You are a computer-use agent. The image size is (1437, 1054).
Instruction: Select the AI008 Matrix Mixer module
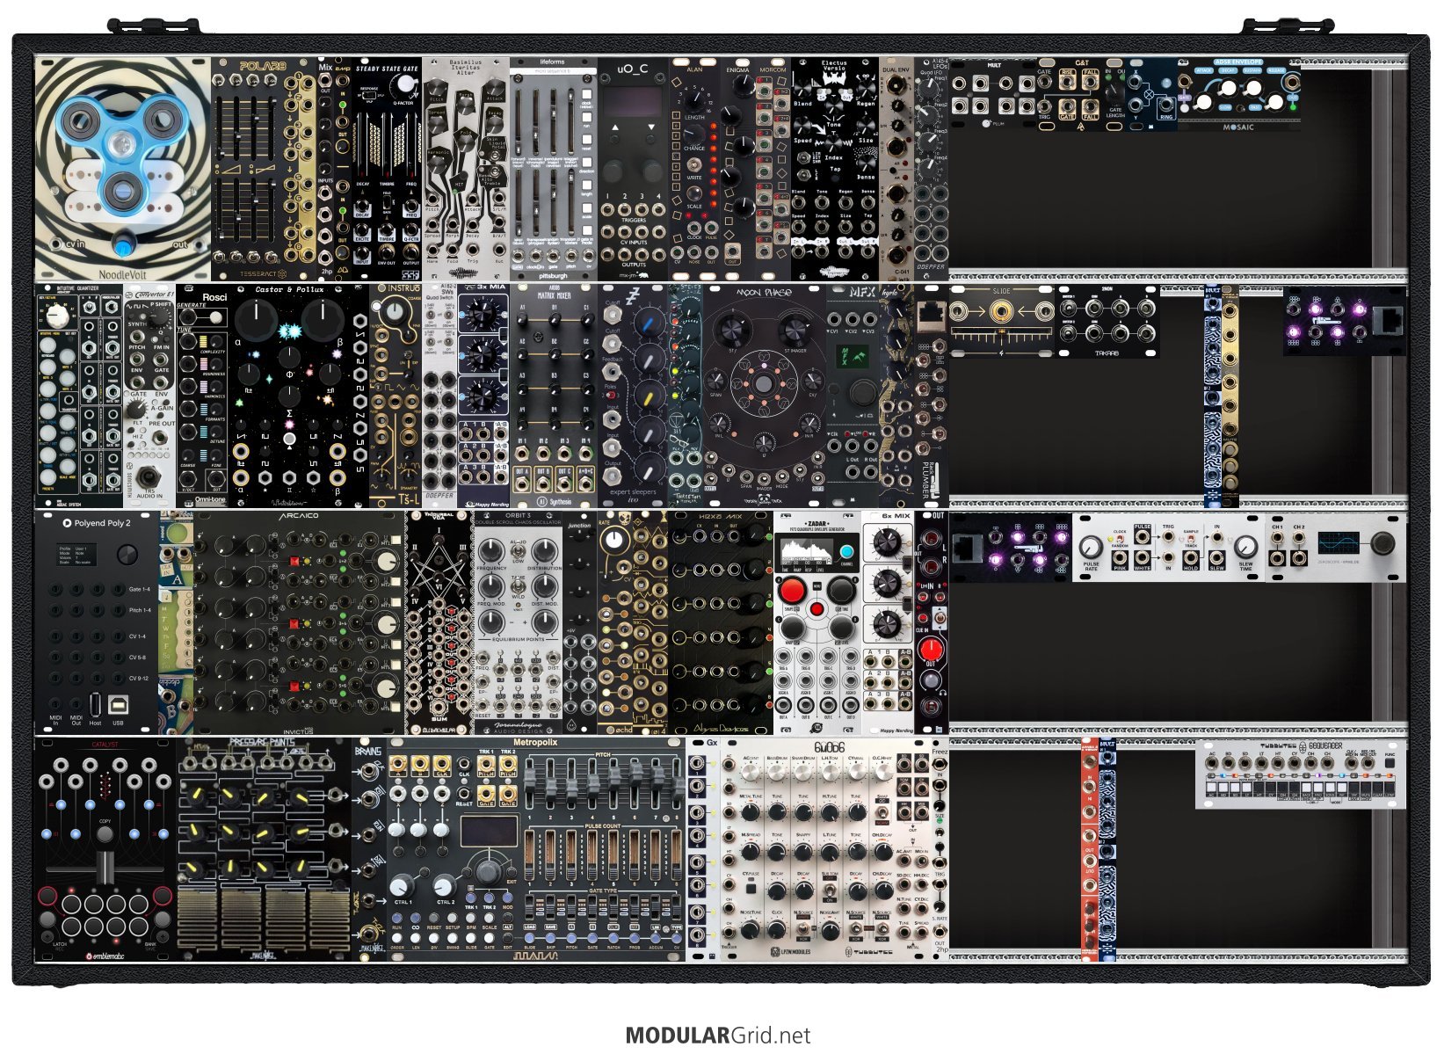pos(555,394)
